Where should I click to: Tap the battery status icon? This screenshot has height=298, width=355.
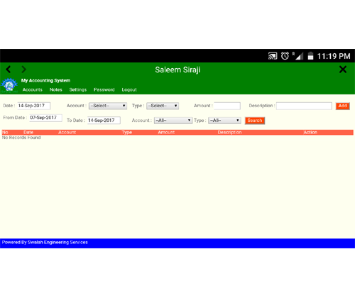310,56
